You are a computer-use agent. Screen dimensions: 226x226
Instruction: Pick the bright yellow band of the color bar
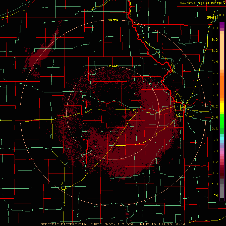click(x=222, y=107)
